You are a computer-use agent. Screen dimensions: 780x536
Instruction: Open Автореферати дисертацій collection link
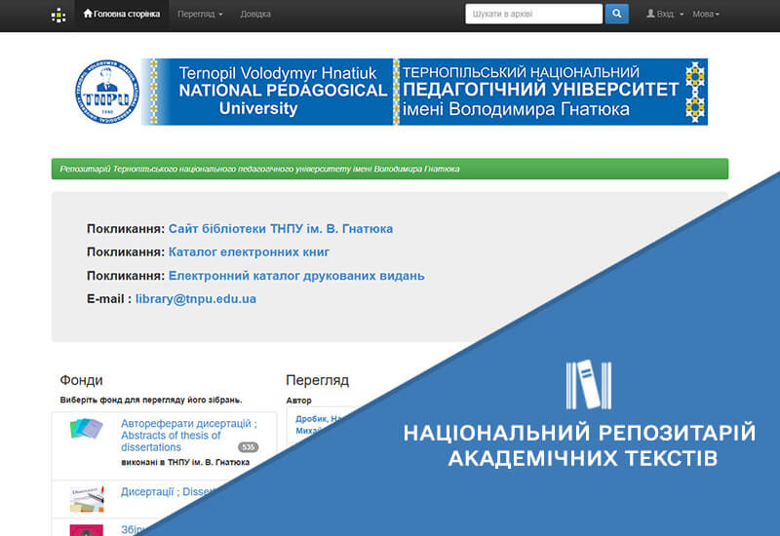188,435
